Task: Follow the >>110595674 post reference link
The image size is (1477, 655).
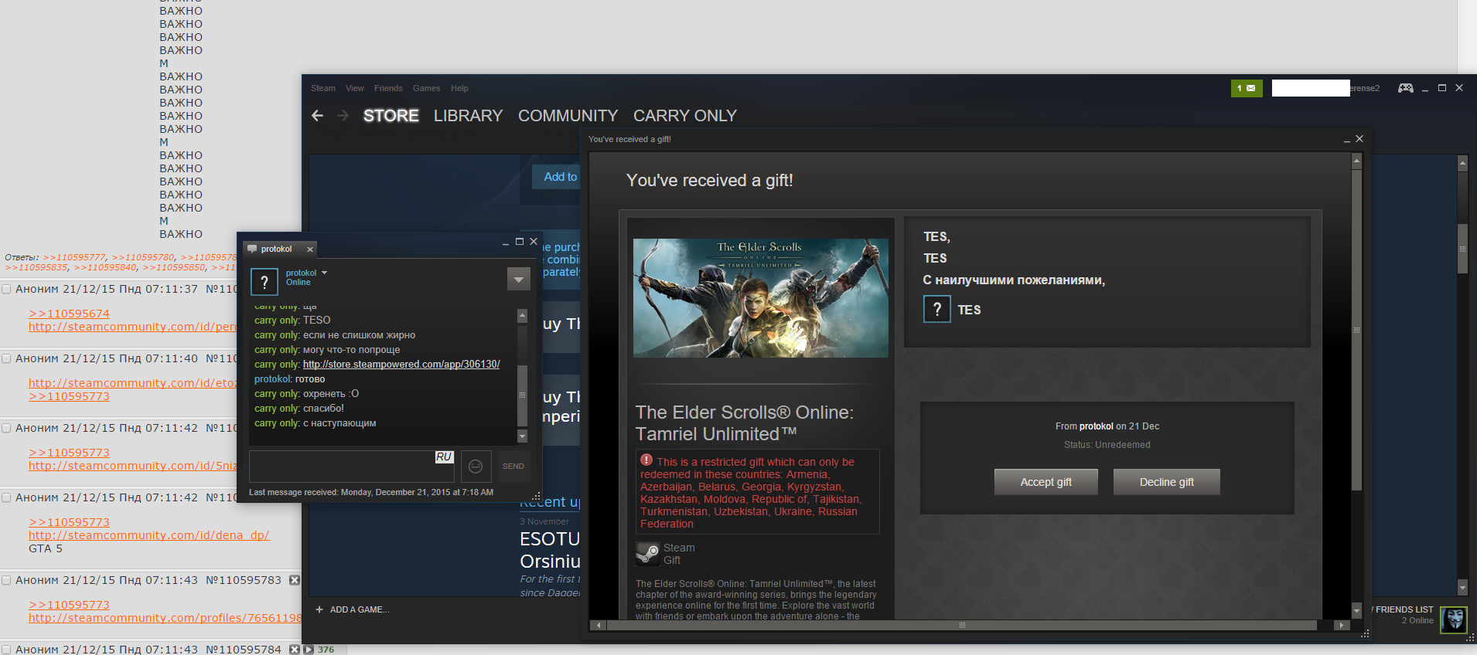Action: point(69,314)
